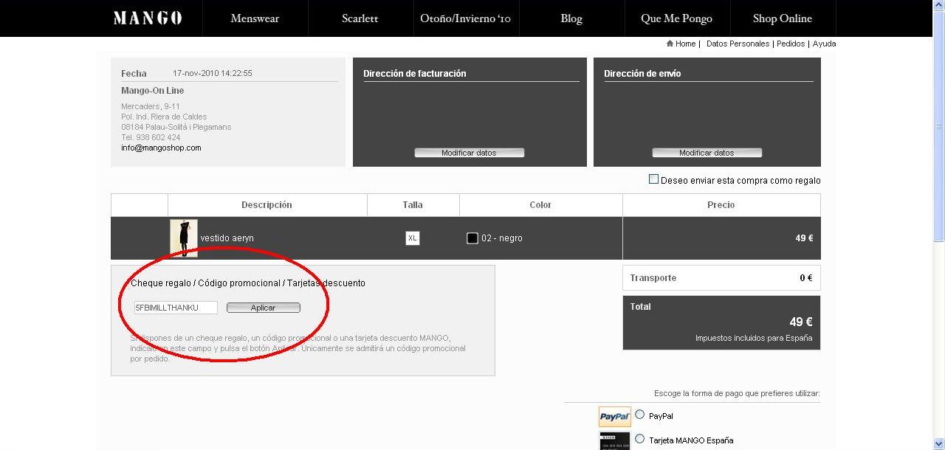Click the XL size box

pos(413,238)
